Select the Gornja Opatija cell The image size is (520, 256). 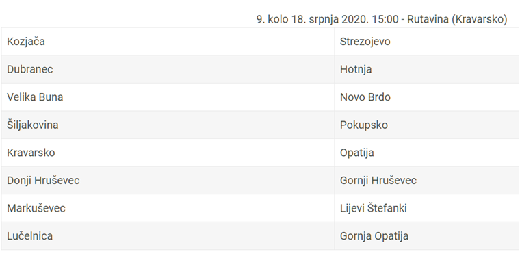(427, 236)
